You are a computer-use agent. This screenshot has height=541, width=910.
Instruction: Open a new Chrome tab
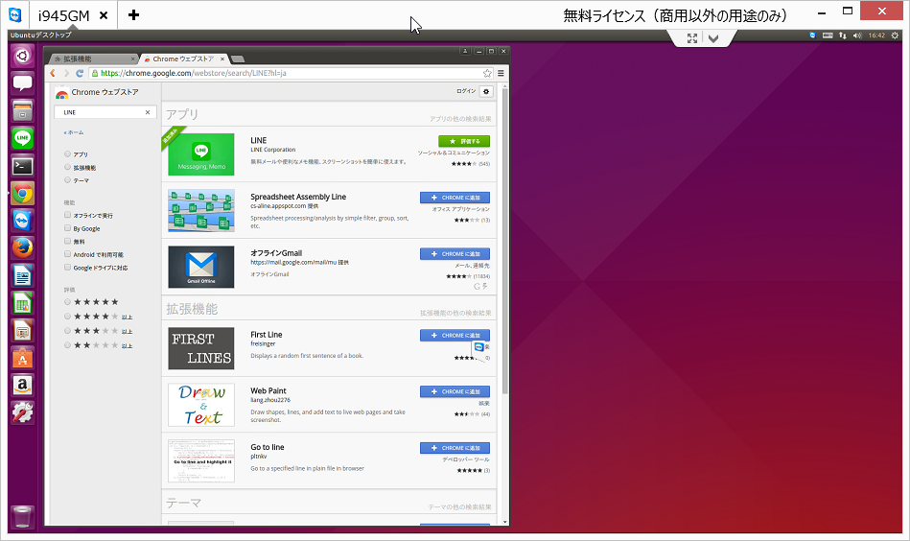(x=238, y=59)
